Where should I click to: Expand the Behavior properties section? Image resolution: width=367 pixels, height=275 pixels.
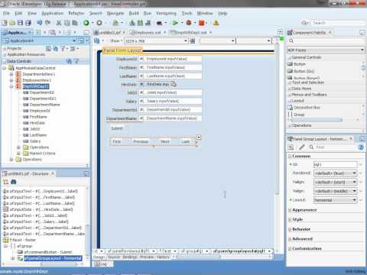[290, 229]
